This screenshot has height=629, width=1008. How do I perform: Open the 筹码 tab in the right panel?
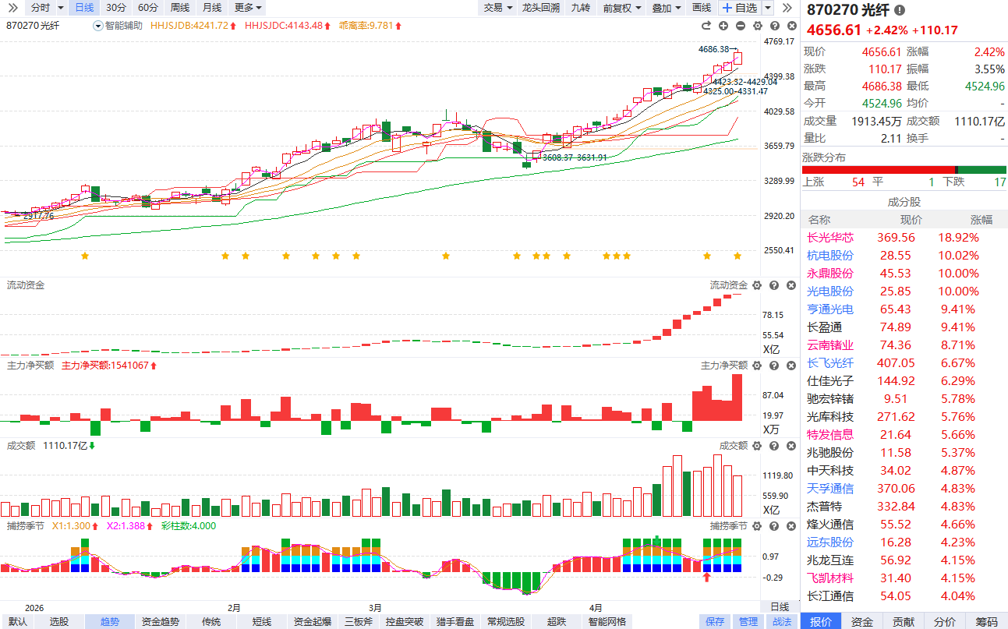[986, 621]
